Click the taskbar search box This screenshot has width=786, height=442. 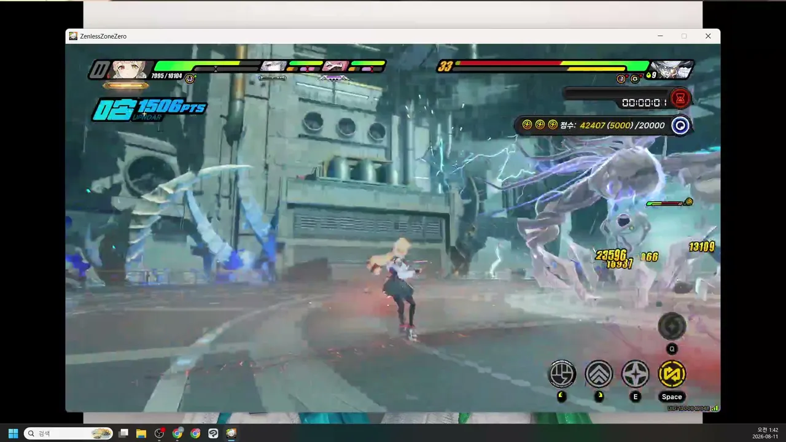(x=68, y=433)
